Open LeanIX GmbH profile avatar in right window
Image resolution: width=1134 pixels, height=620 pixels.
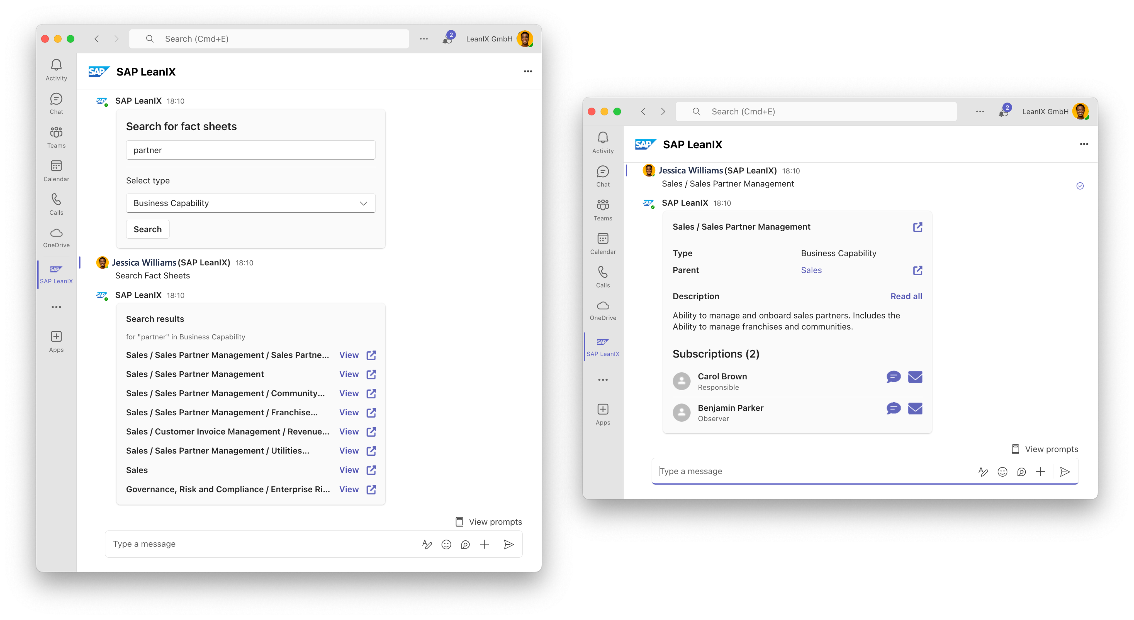tap(1080, 111)
